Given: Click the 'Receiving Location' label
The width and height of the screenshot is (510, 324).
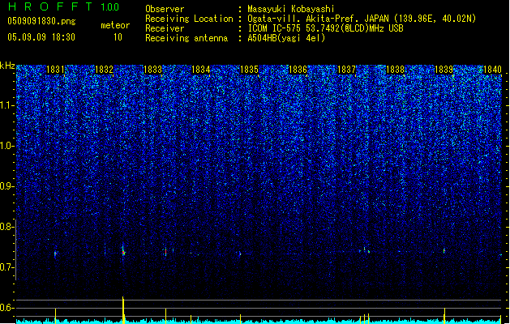Looking at the screenshot, I should [x=189, y=19].
